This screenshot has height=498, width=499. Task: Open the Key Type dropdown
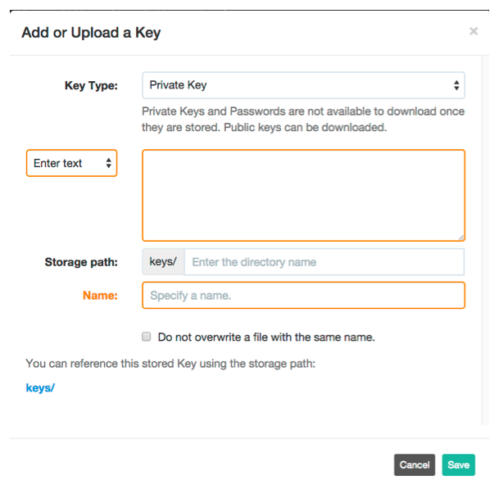tap(303, 85)
